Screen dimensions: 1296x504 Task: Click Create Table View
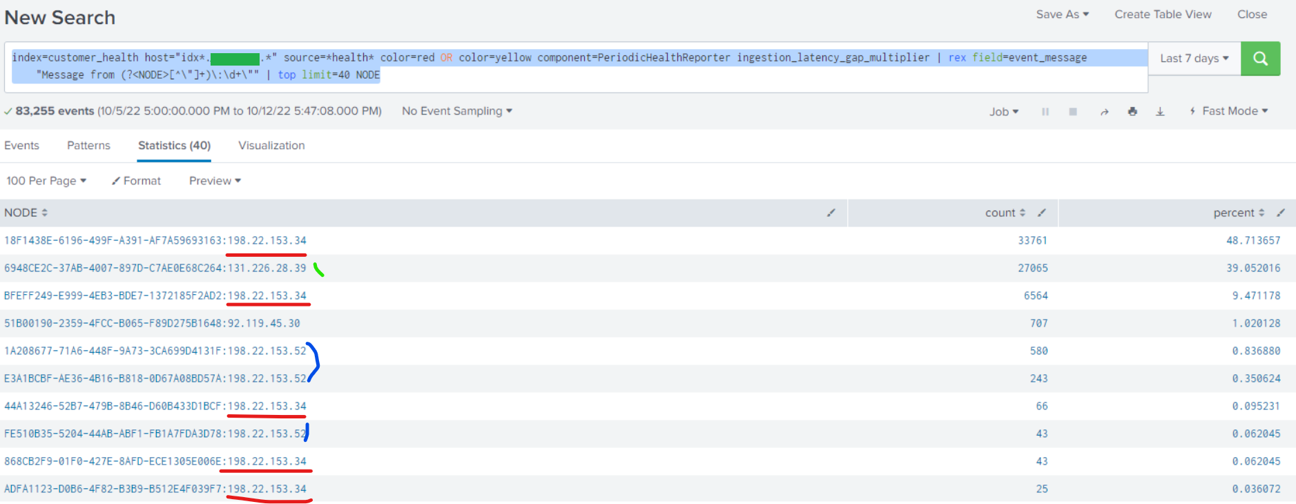tap(1163, 14)
